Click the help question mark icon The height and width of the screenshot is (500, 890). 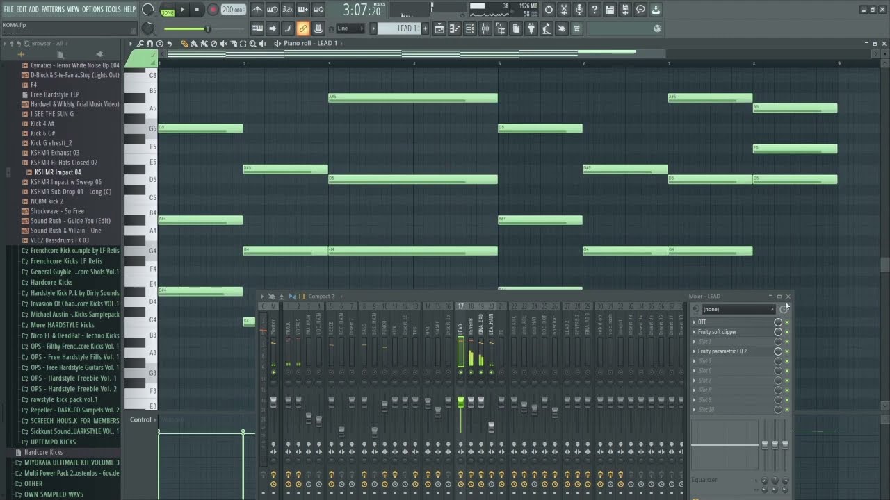594,10
